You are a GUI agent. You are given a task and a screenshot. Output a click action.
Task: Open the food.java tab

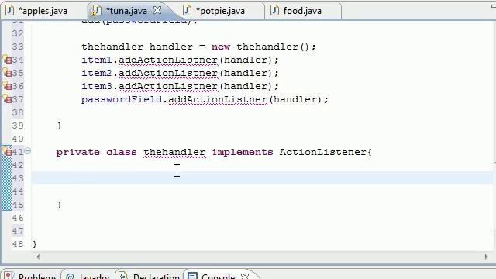pos(302,11)
